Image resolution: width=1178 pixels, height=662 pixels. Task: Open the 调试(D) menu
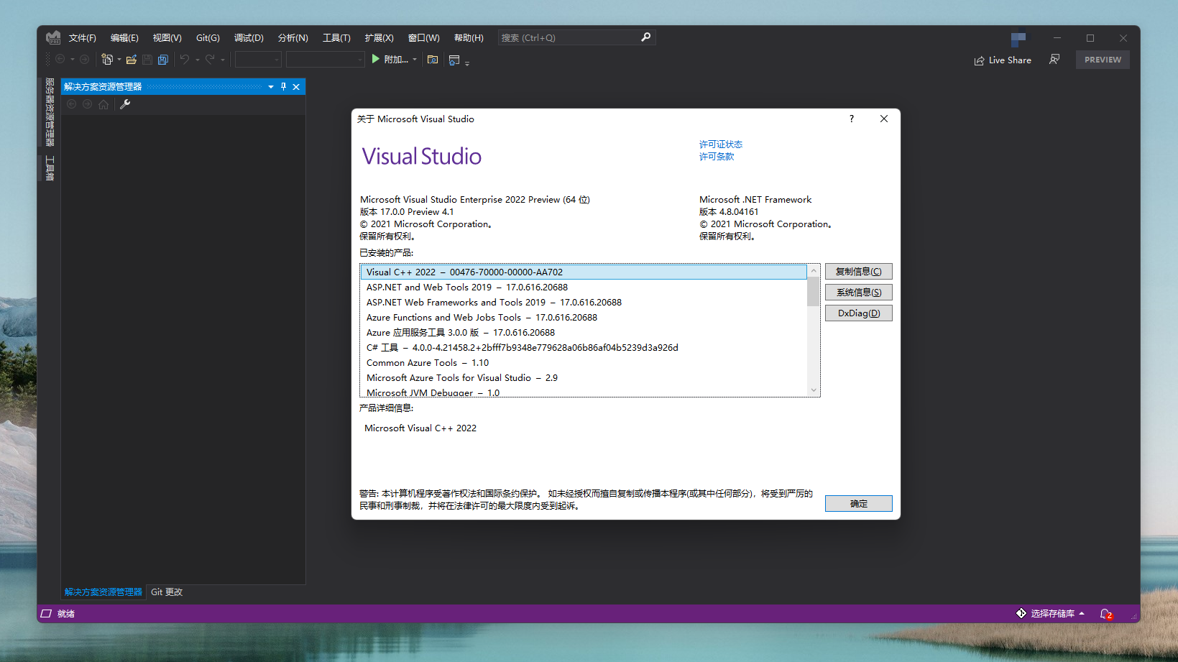tap(249, 38)
